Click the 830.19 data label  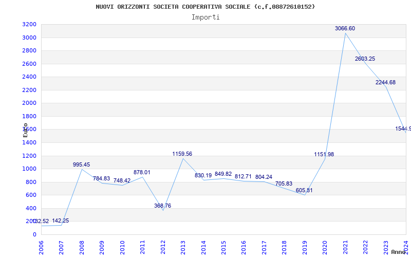click(203, 175)
